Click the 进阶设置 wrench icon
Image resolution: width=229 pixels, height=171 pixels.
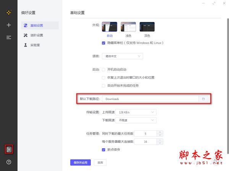point(26,35)
